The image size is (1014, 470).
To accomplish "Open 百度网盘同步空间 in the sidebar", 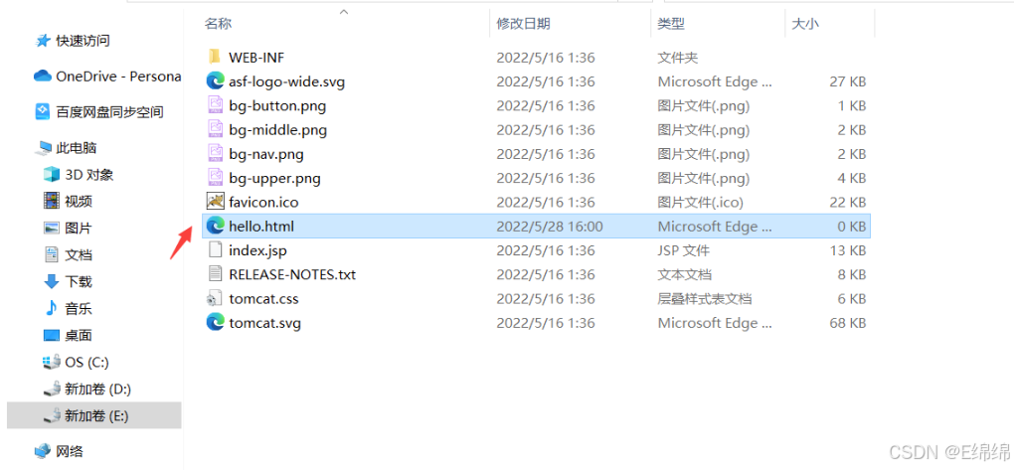I will point(109,112).
